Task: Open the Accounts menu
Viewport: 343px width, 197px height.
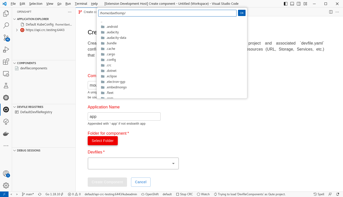Action: (x=6, y=174)
